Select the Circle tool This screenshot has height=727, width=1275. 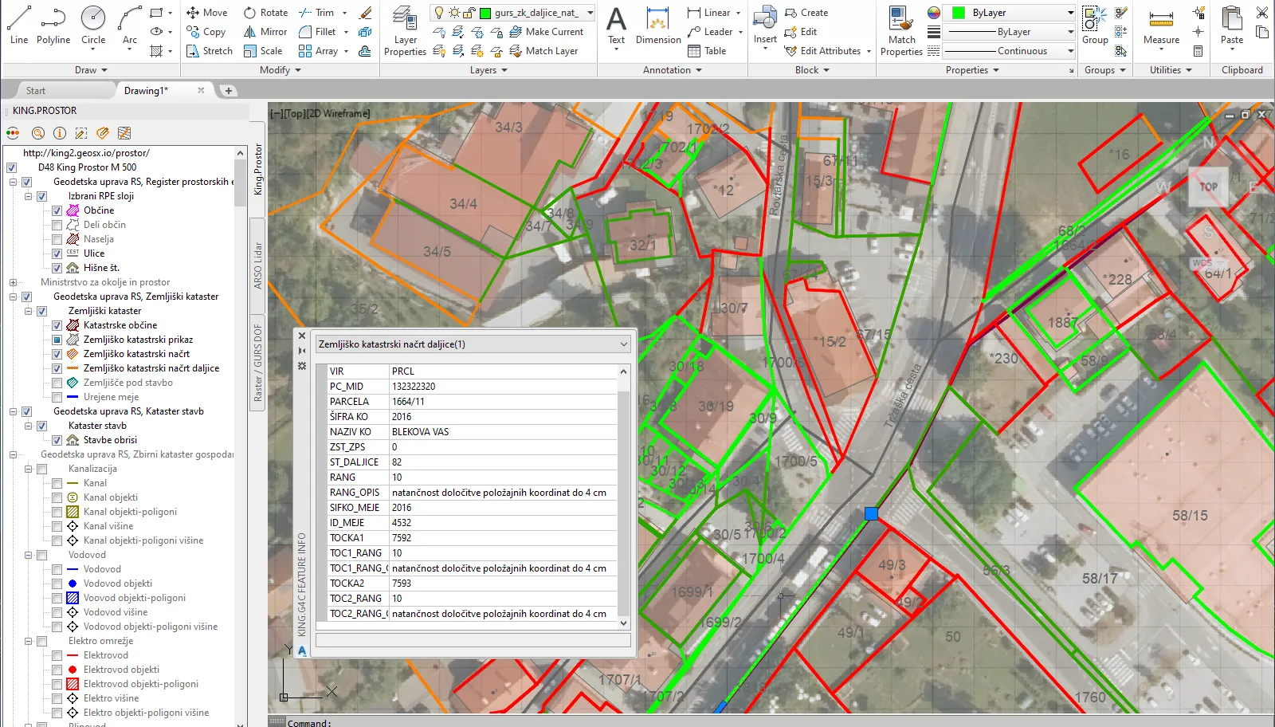(93, 25)
